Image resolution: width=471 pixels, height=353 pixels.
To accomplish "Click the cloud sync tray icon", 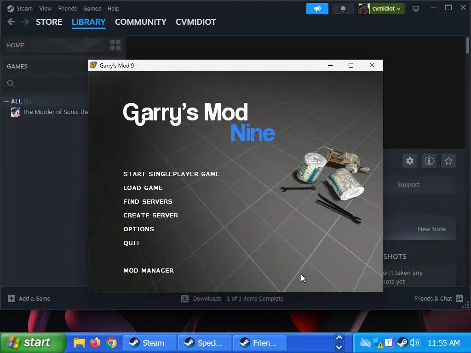I will coord(366,342).
